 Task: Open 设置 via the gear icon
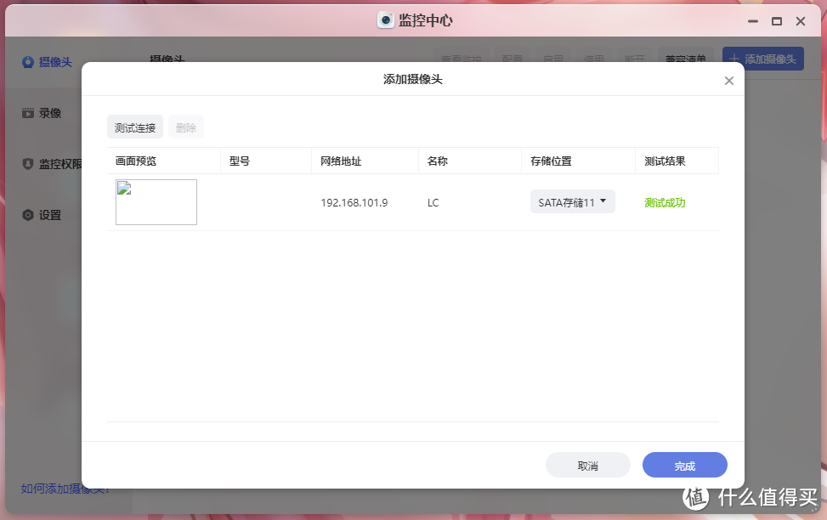coord(28,215)
